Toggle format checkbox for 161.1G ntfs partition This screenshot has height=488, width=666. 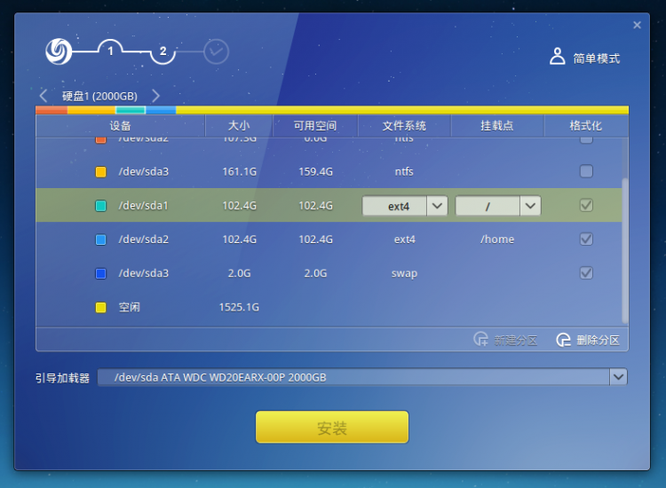[586, 171]
